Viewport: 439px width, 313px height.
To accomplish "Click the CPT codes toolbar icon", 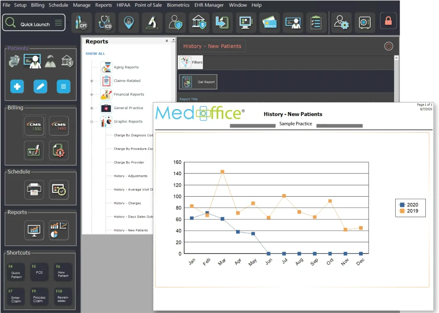I will pos(81,23).
